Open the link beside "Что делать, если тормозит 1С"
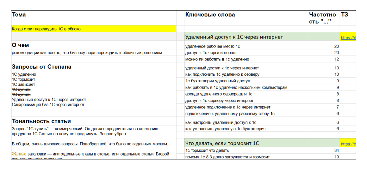The height and width of the screenshot is (170, 367). 348,144
